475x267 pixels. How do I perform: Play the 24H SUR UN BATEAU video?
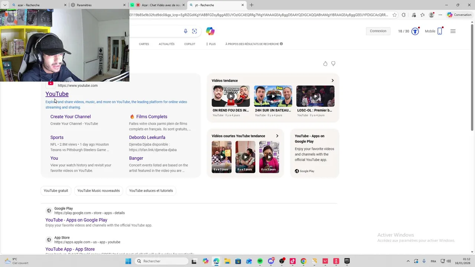(273, 96)
